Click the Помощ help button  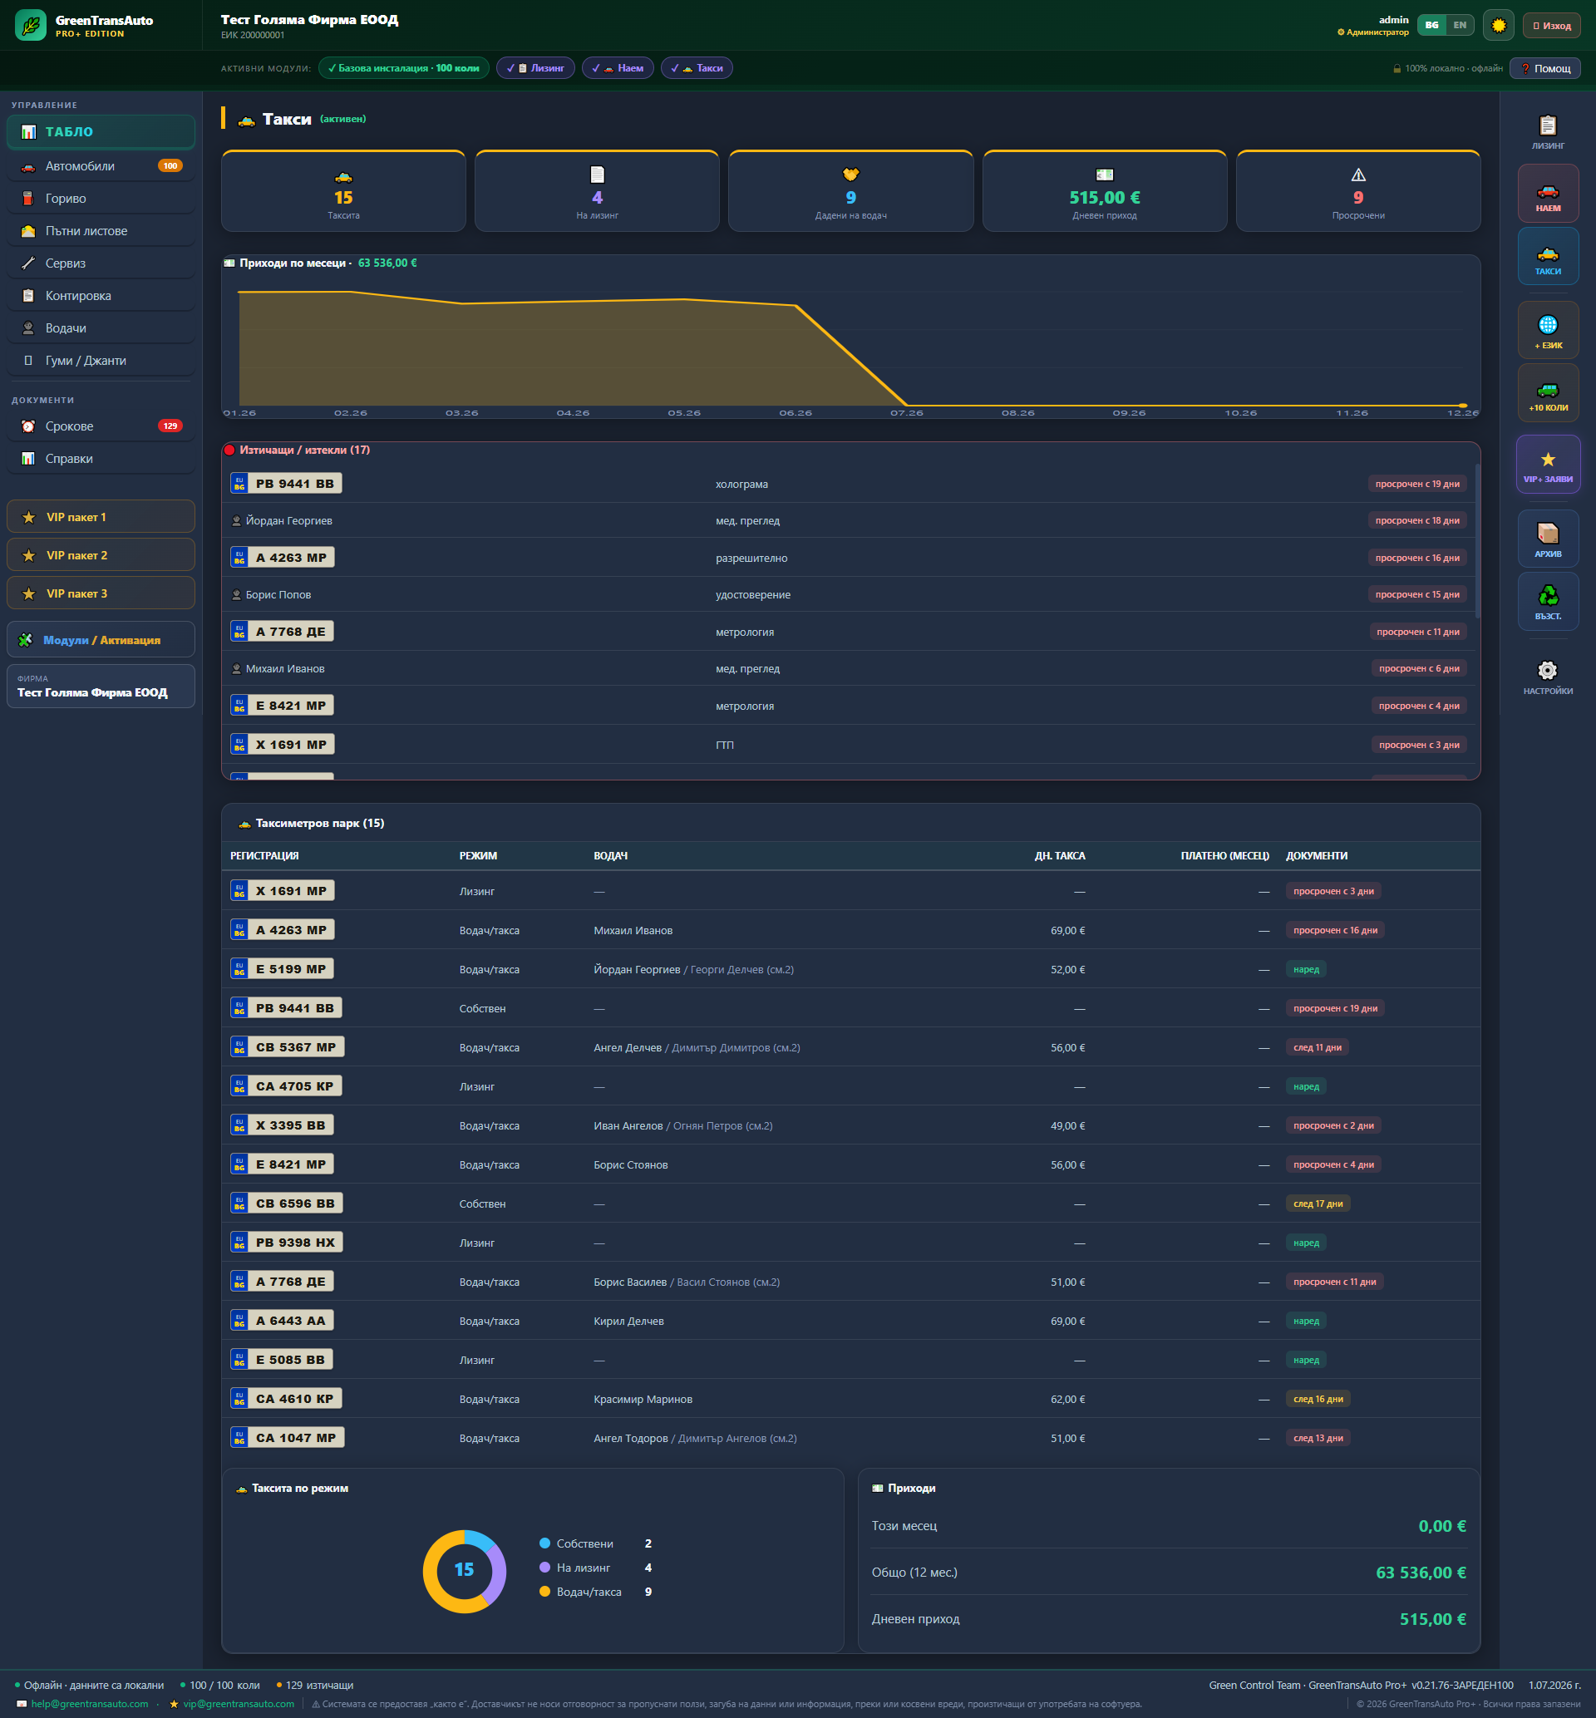(1544, 68)
